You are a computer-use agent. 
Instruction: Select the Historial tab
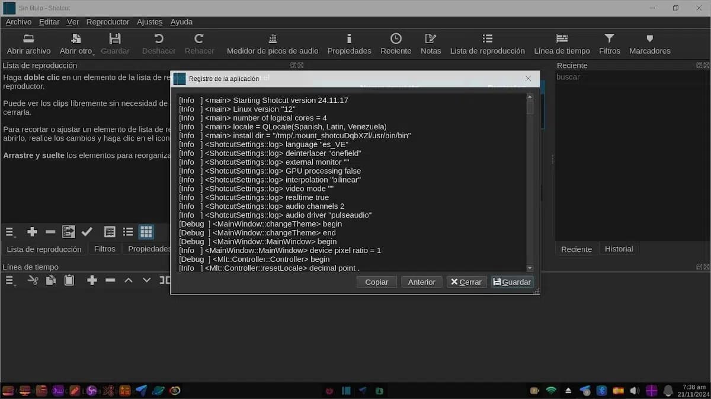619,249
